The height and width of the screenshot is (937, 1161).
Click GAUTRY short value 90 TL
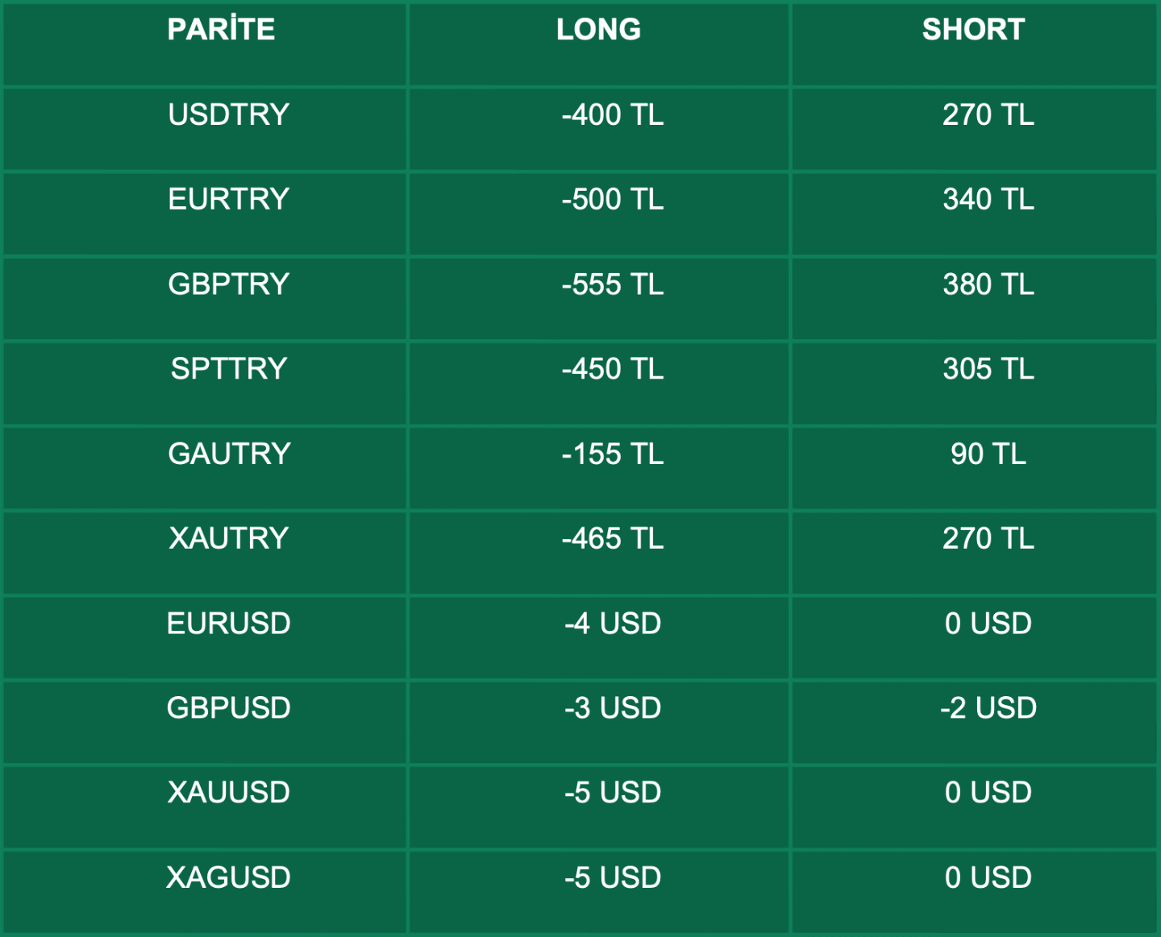tap(988, 454)
